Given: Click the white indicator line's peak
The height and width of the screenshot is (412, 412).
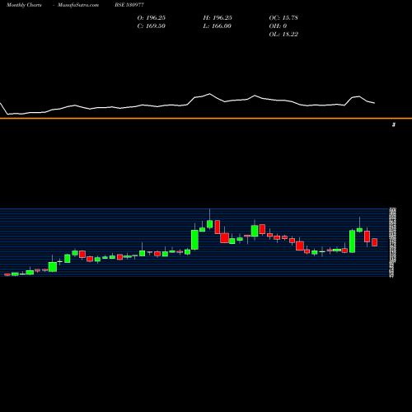Looking at the screenshot, I should pos(209,94).
